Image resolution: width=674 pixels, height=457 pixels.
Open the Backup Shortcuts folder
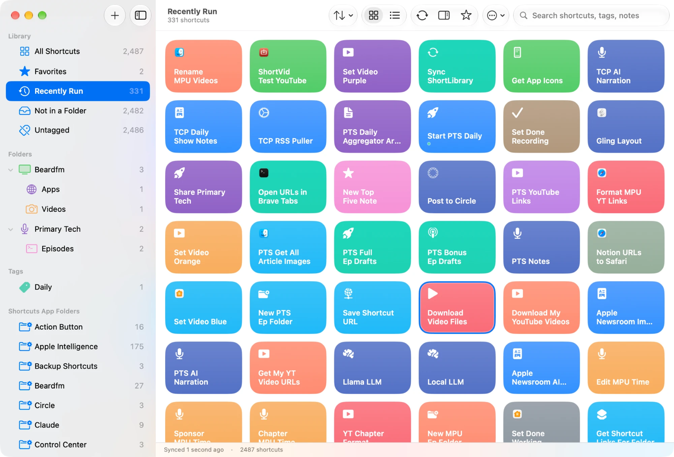coord(78,366)
